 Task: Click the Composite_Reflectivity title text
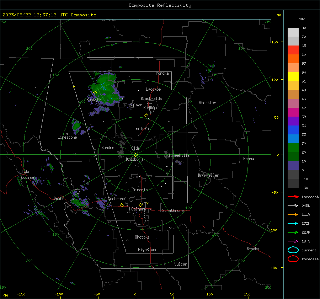pyautogui.click(x=160, y=5)
